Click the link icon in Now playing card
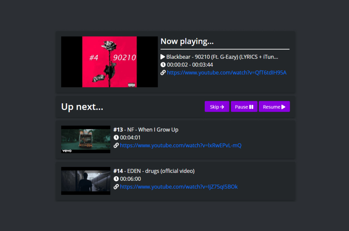 [x=163, y=73]
